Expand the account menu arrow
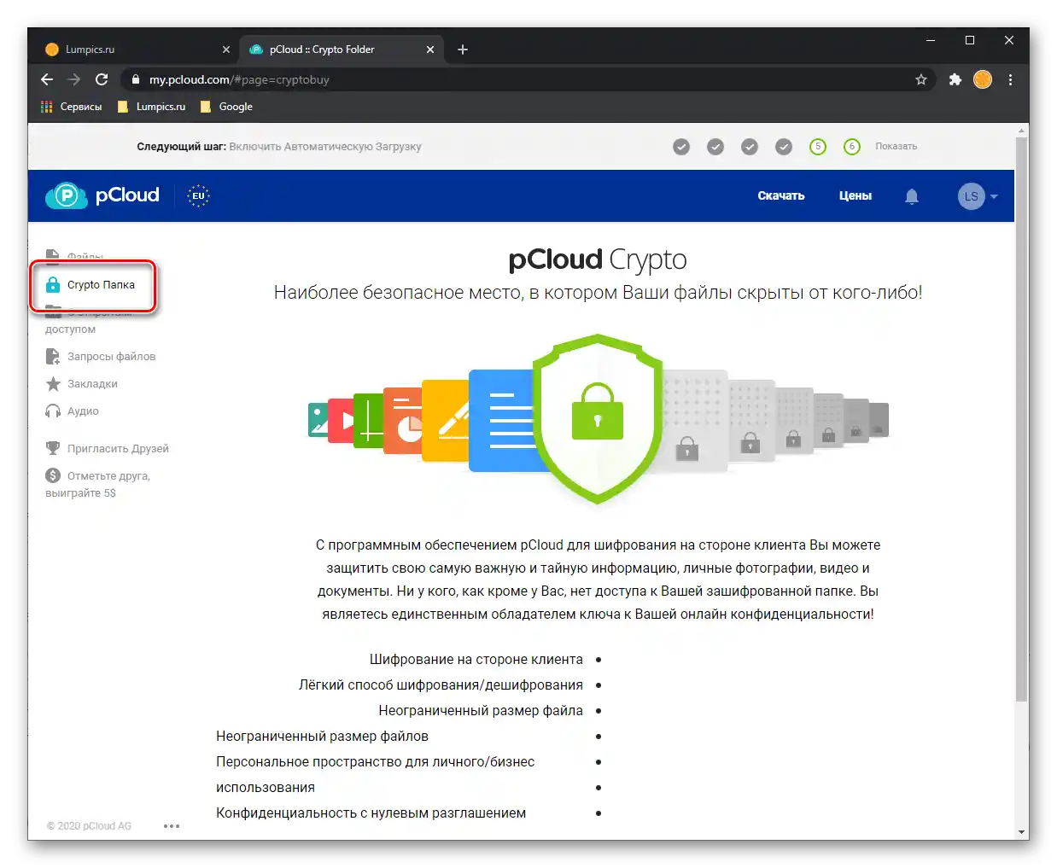Image resolution: width=1057 pixels, height=868 pixels. click(994, 197)
